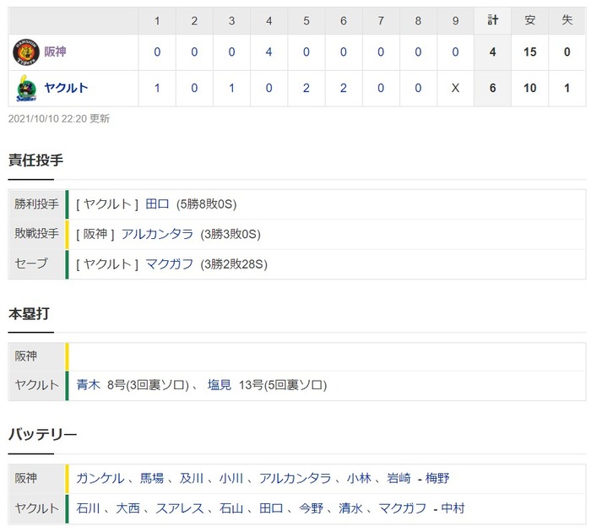The image size is (591, 532).
Task: Click Yakult's 5th inning score of 2
Action: click(x=306, y=88)
